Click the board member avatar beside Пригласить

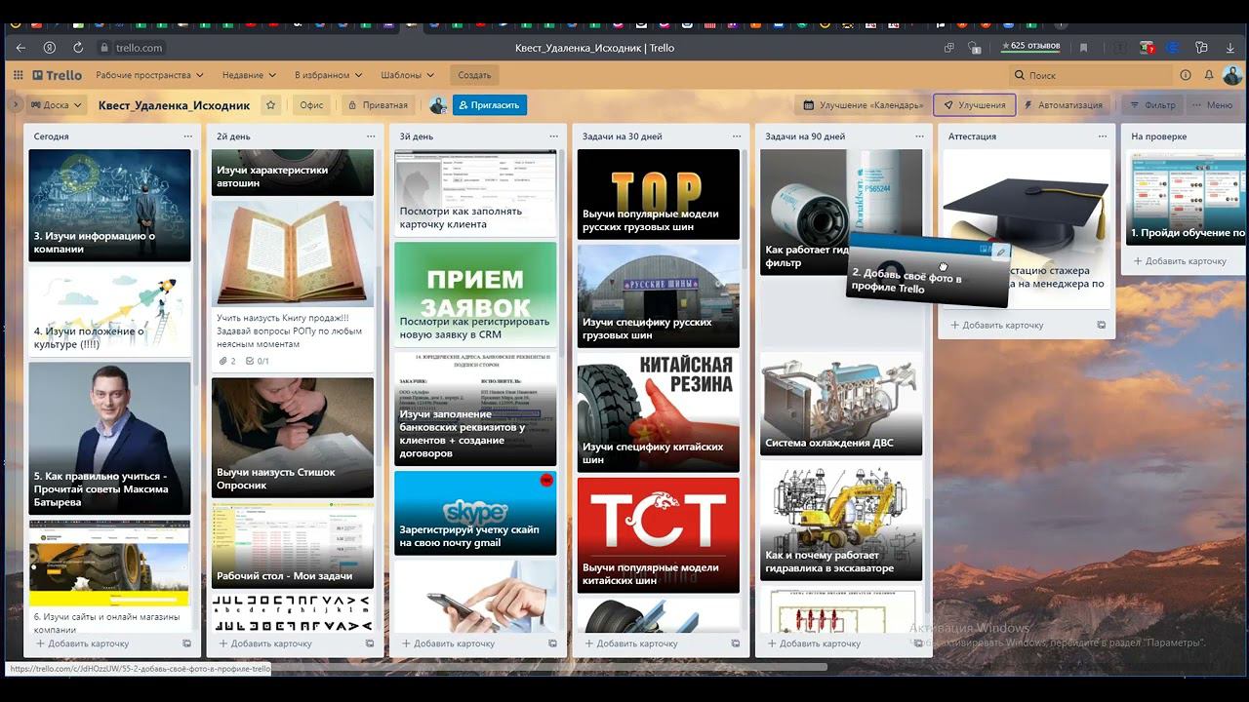pos(438,105)
